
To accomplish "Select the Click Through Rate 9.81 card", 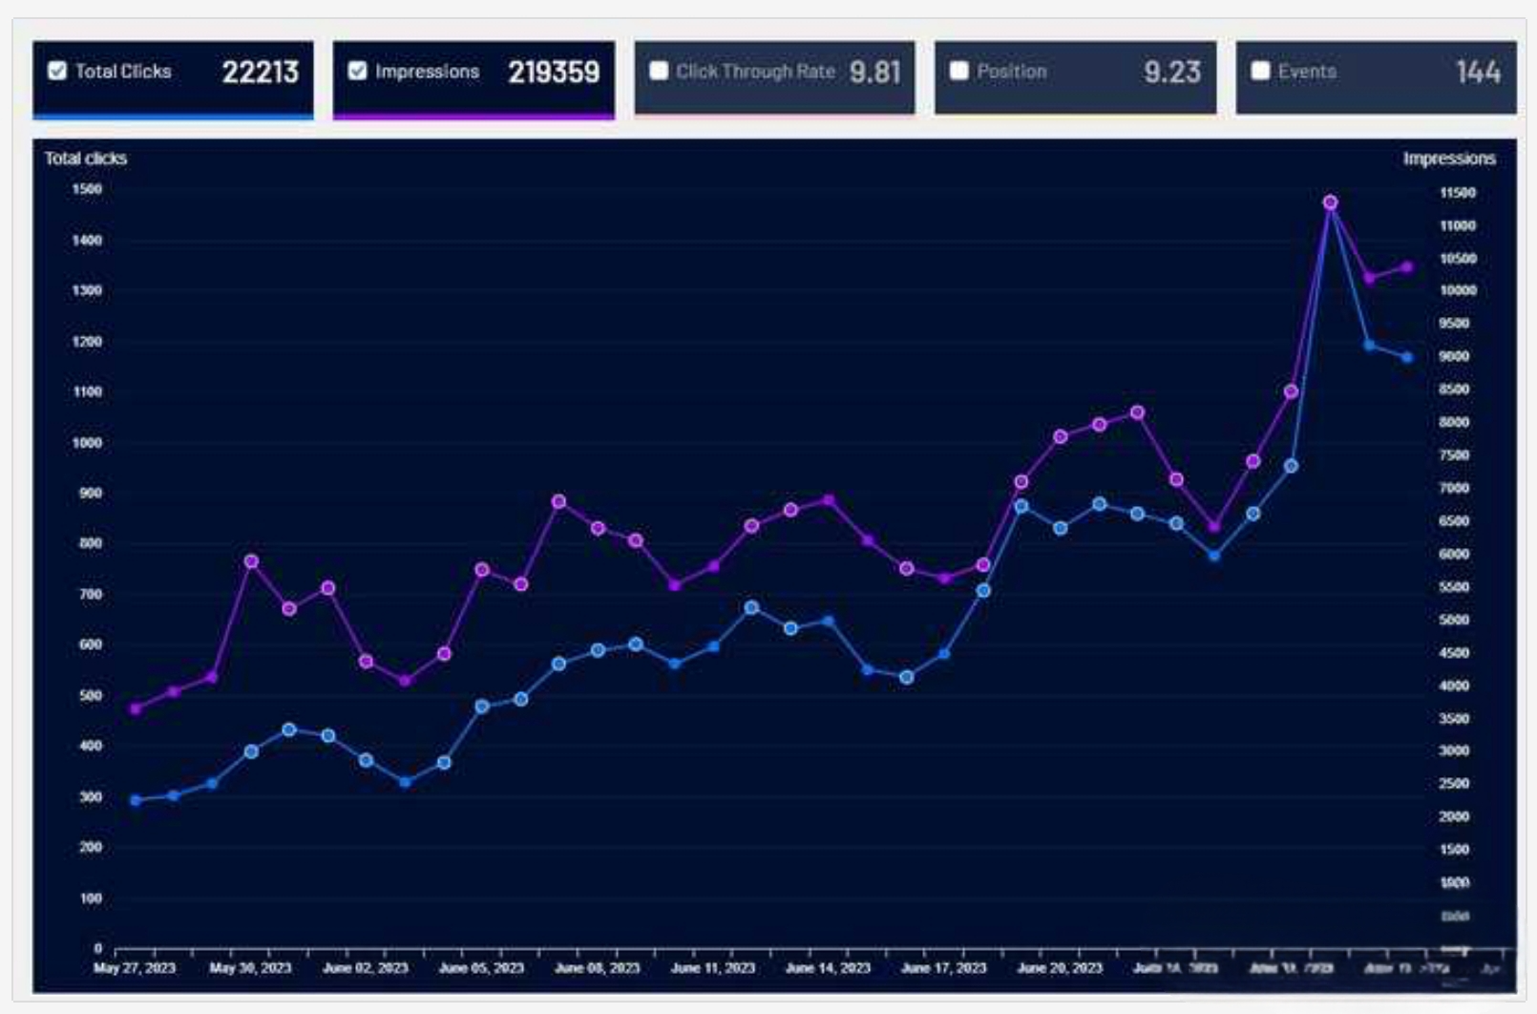I will (x=774, y=77).
